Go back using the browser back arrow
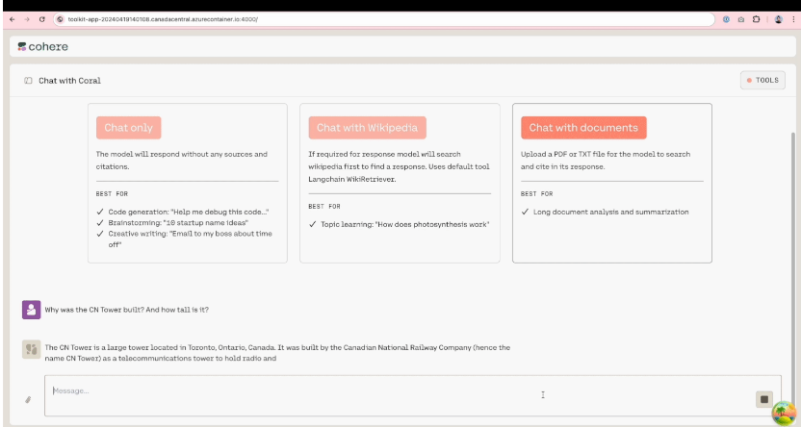This screenshot has height=427, width=801. [x=11, y=19]
